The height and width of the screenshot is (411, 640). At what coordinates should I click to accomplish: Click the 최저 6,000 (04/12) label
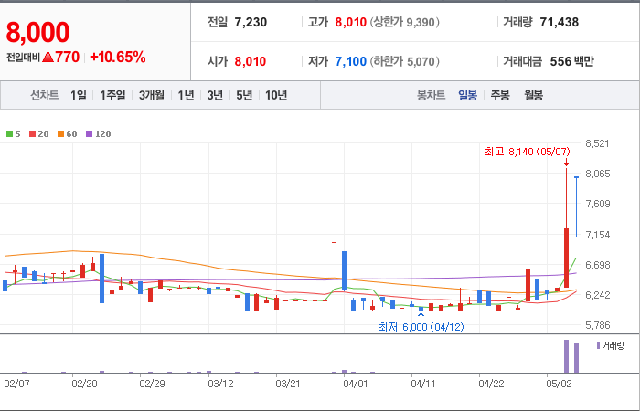pos(421,327)
